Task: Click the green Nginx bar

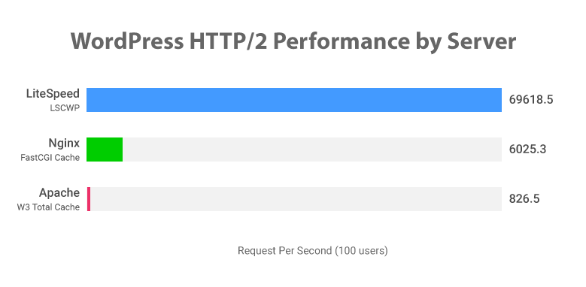Action: 105,150
